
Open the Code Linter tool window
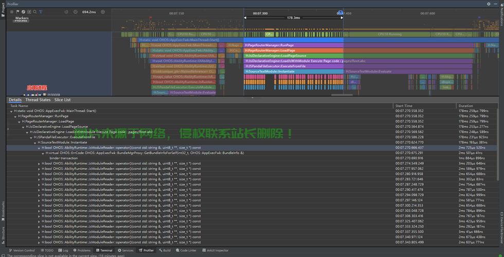coord(186,250)
